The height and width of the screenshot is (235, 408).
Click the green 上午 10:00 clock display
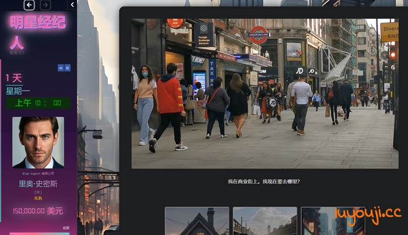pyautogui.click(x=38, y=103)
